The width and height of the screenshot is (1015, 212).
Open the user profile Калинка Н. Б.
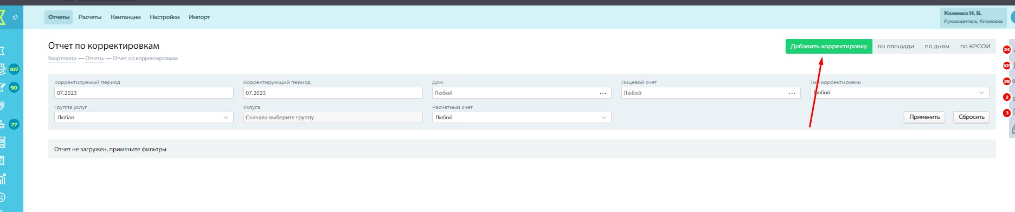pyautogui.click(x=973, y=17)
